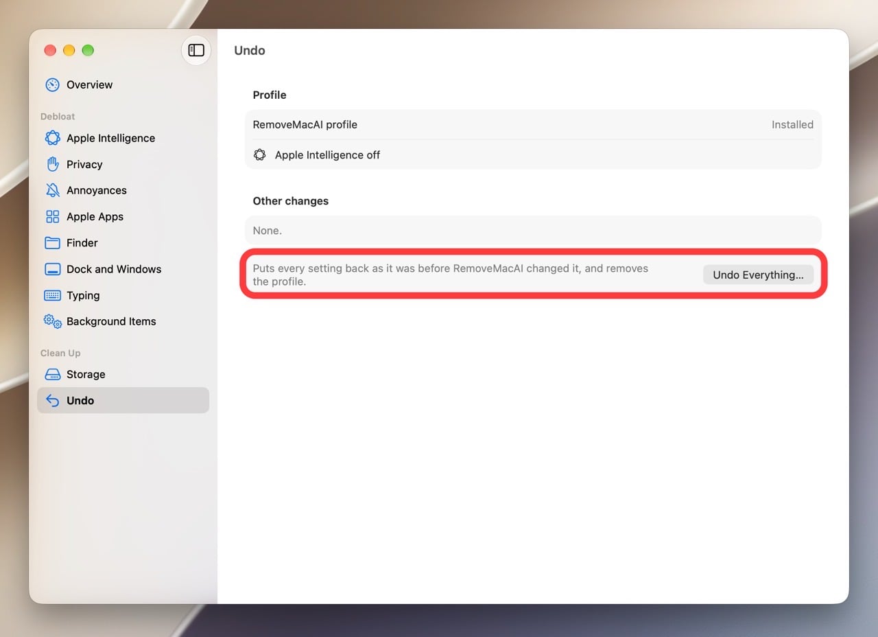The image size is (878, 637).
Task: Click the Undo Everything… button
Action: pos(758,275)
